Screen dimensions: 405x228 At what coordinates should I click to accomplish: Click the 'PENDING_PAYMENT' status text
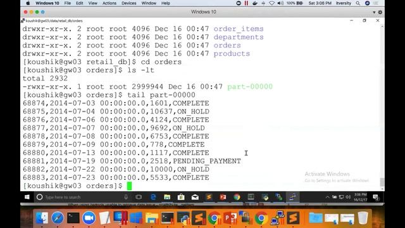[207, 161]
